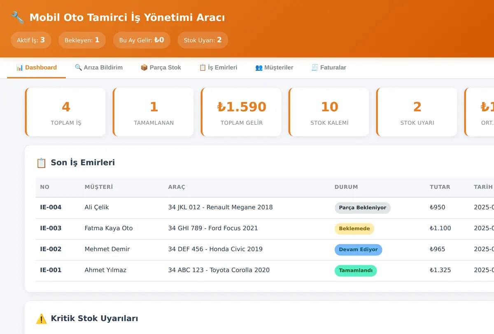This screenshot has height=334, width=494.
Task: Click customer name Mehmet Demir
Action: pyautogui.click(x=107, y=249)
